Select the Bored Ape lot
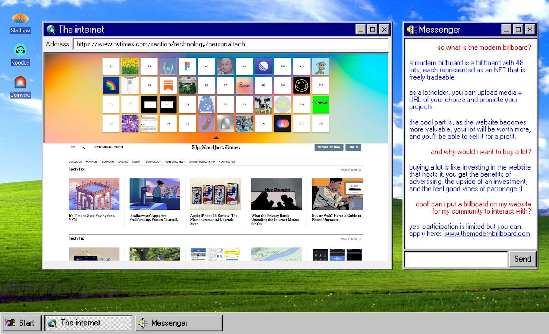This screenshot has width=549, height=334. [x=321, y=66]
